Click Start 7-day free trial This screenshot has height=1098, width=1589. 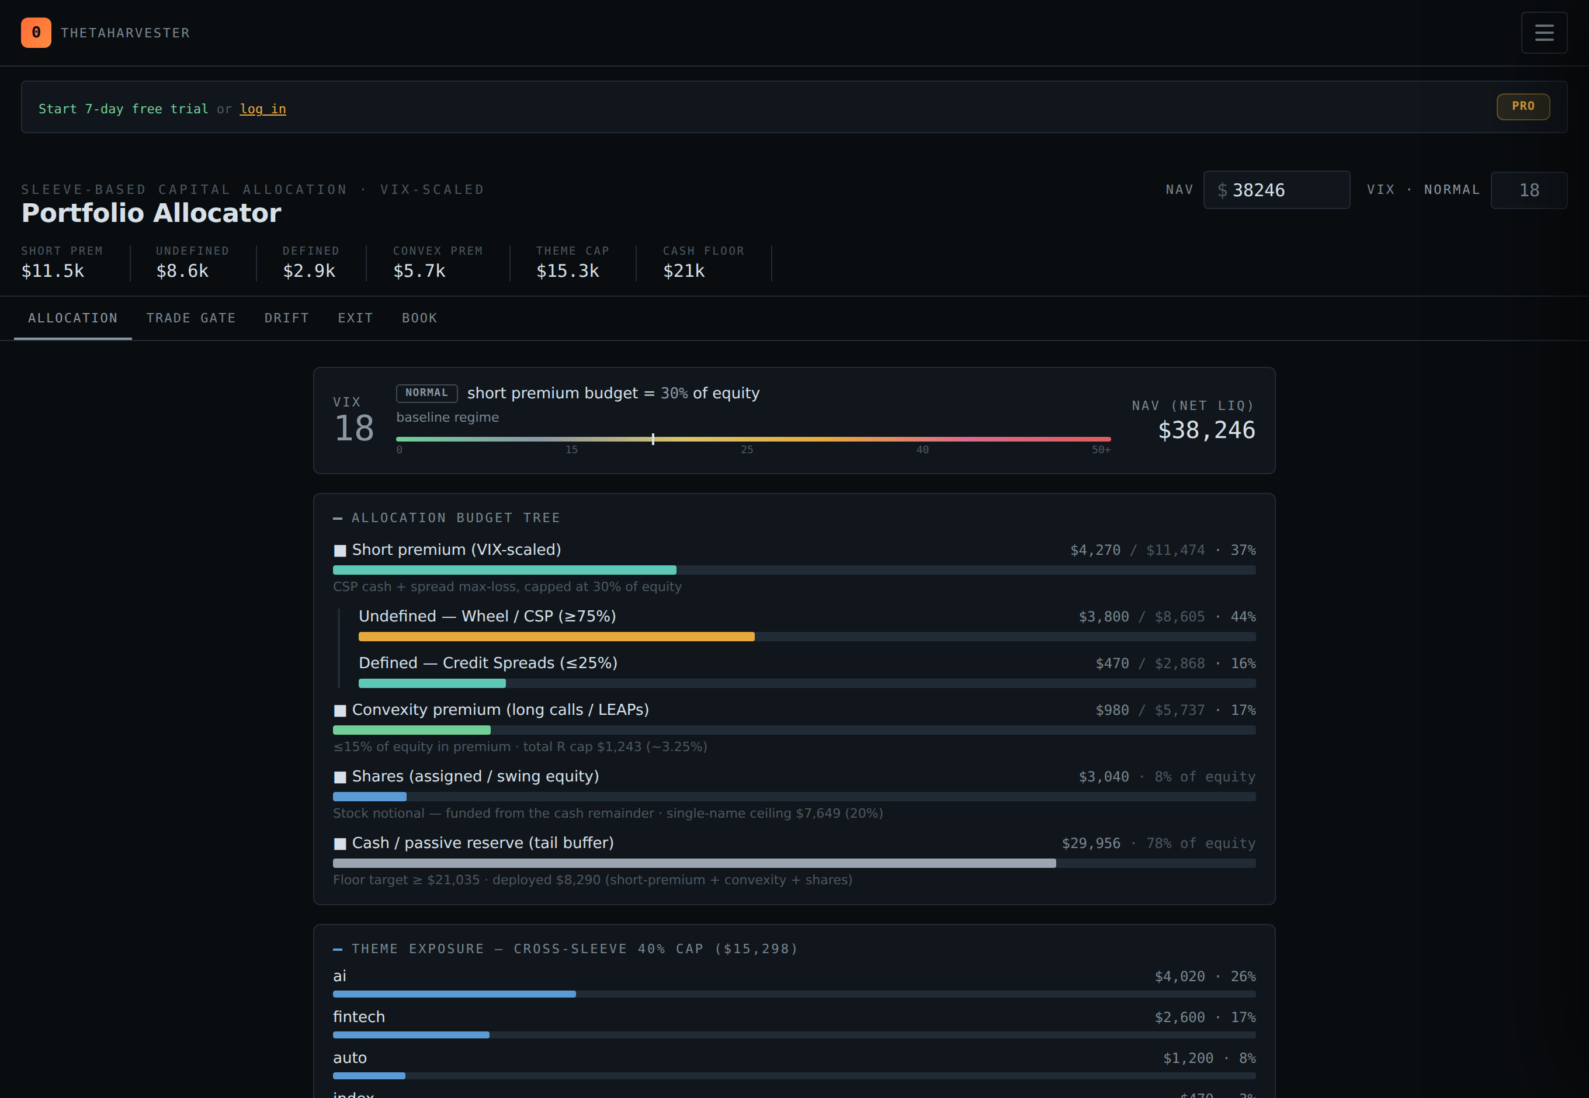click(123, 109)
